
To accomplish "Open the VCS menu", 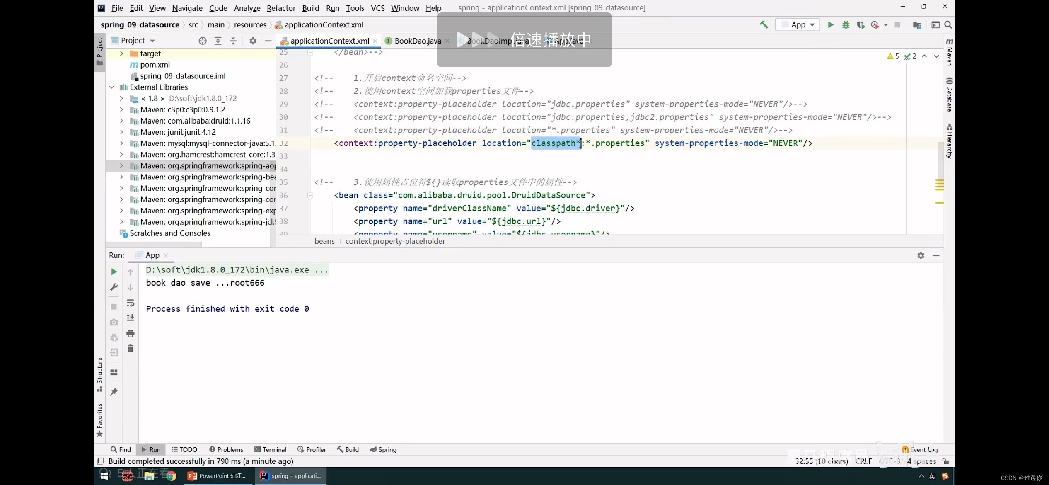I will (377, 8).
